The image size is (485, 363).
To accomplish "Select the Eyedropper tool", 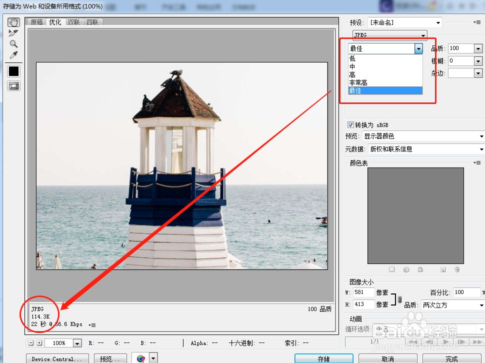I will coord(13,54).
